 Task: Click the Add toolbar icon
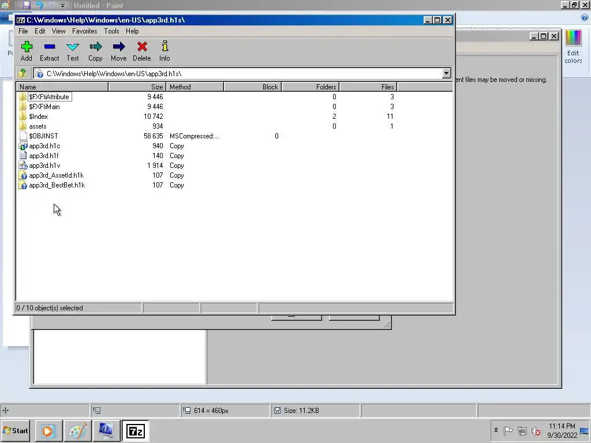point(27,47)
